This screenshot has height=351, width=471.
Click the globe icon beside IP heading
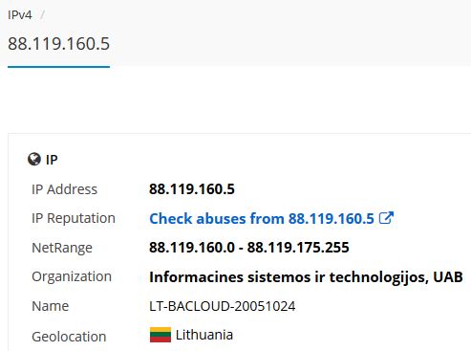[x=34, y=159]
